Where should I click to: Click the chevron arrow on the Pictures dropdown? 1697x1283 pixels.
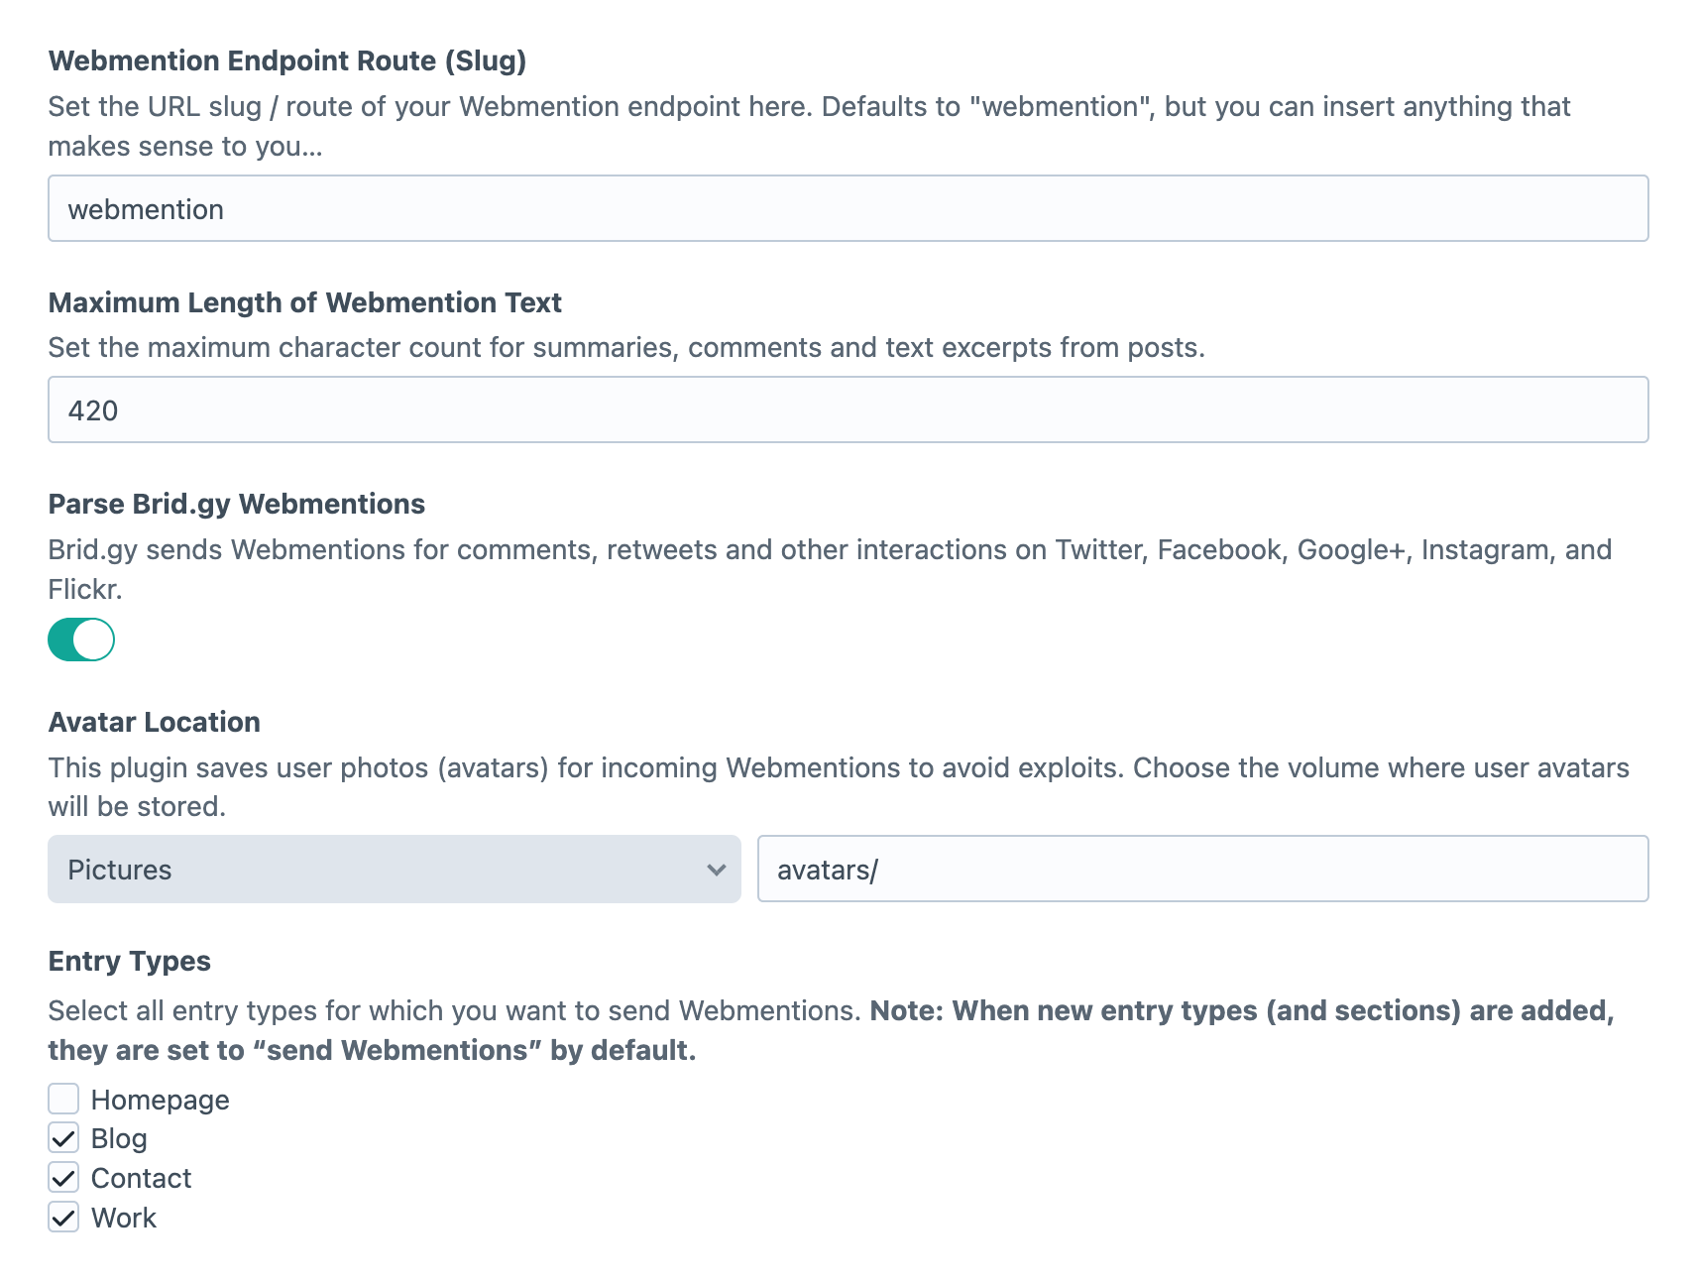pos(717,870)
